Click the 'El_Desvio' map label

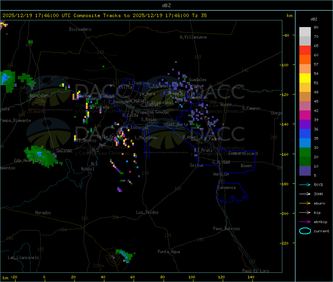click(x=86, y=140)
